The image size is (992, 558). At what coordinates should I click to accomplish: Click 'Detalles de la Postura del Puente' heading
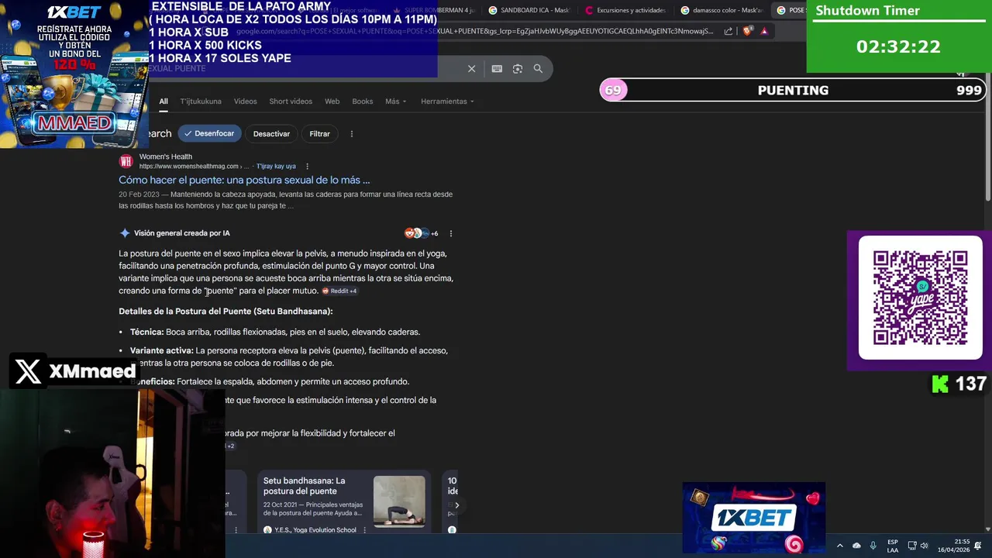(x=226, y=312)
